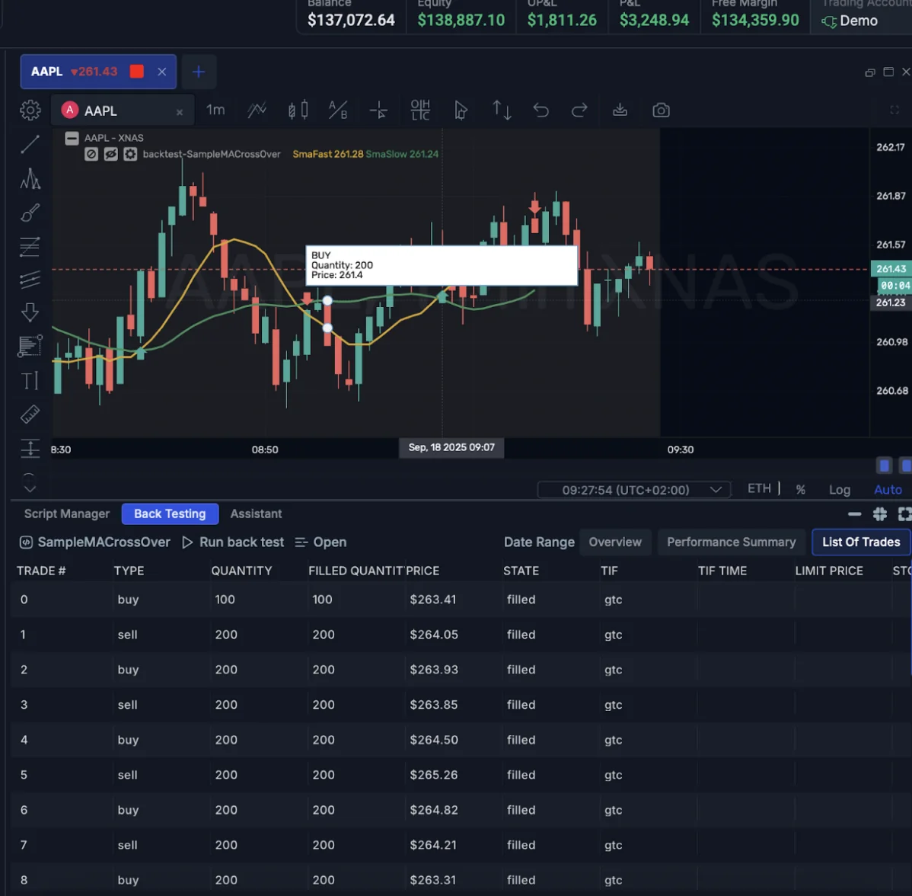Image resolution: width=912 pixels, height=896 pixels.
Task: Select the trend line drawing tool
Action: [30, 144]
